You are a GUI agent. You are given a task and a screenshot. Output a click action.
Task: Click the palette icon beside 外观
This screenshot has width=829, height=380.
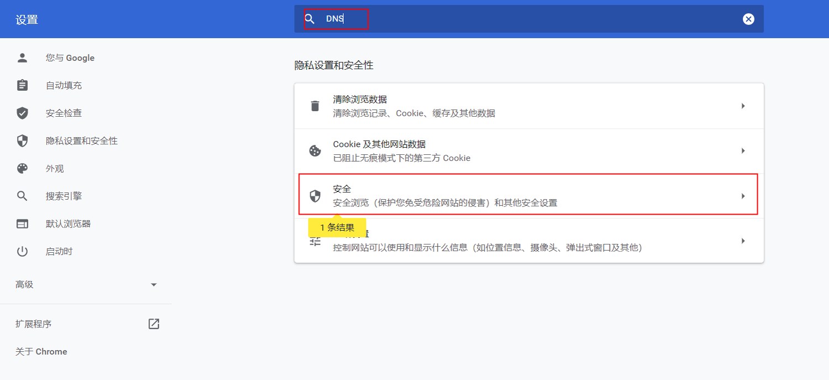point(22,169)
